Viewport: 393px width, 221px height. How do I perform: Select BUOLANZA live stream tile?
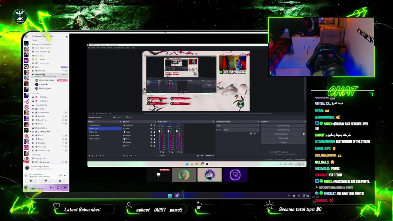[158, 175]
